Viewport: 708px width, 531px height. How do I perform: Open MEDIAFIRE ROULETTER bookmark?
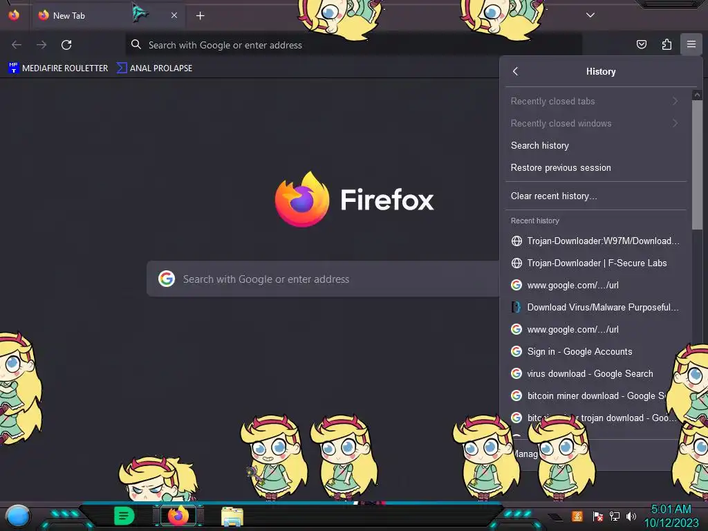click(x=58, y=68)
